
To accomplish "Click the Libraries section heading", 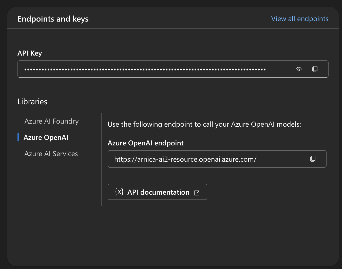I will 32,102.
